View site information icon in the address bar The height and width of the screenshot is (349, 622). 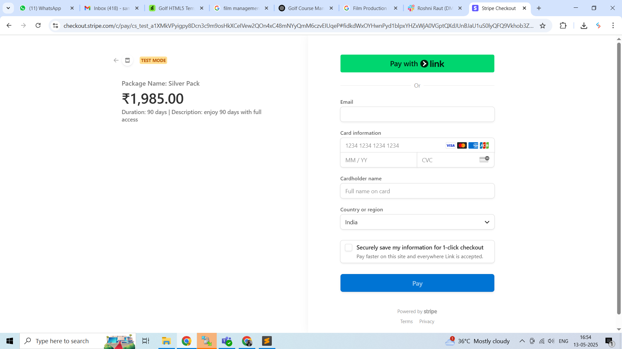click(x=55, y=26)
